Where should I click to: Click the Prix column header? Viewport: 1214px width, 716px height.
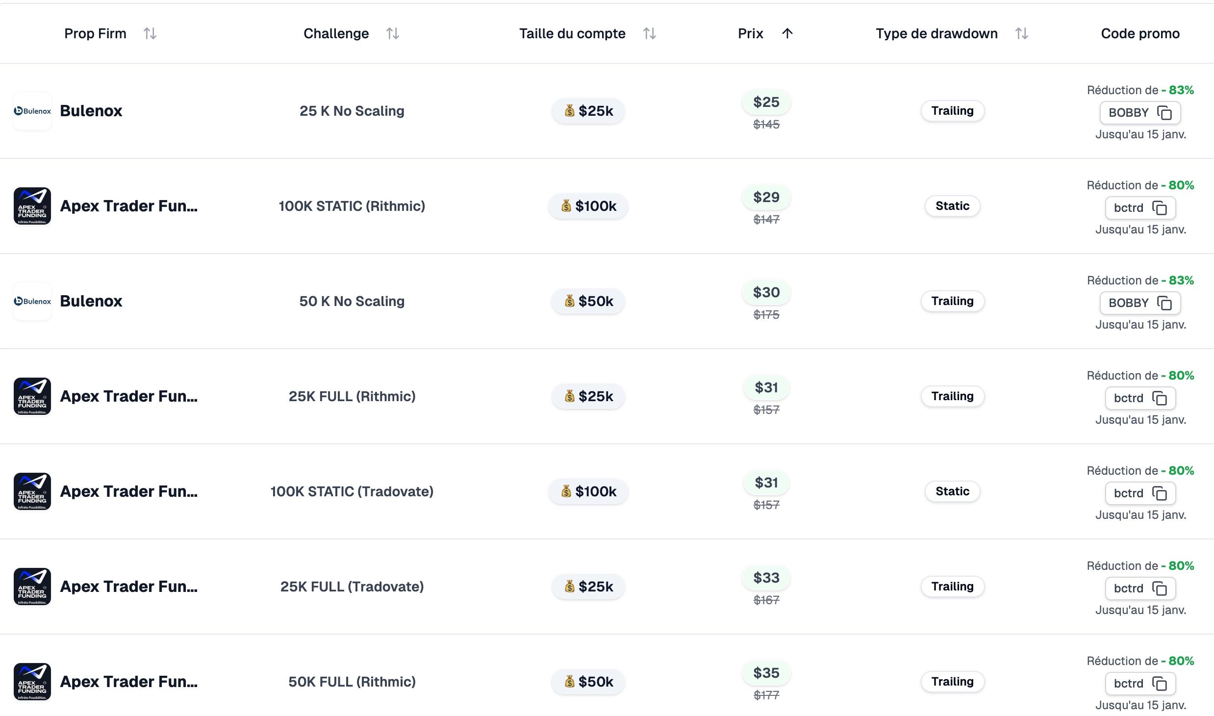pos(751,33)
